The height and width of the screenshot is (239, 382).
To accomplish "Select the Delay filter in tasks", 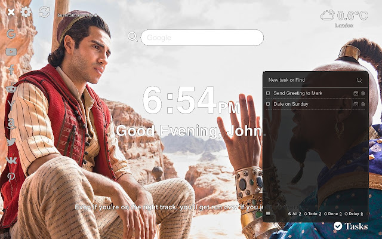I will point(354,214).
